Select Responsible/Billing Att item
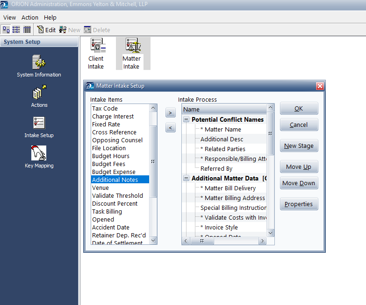 coord(233,159)
